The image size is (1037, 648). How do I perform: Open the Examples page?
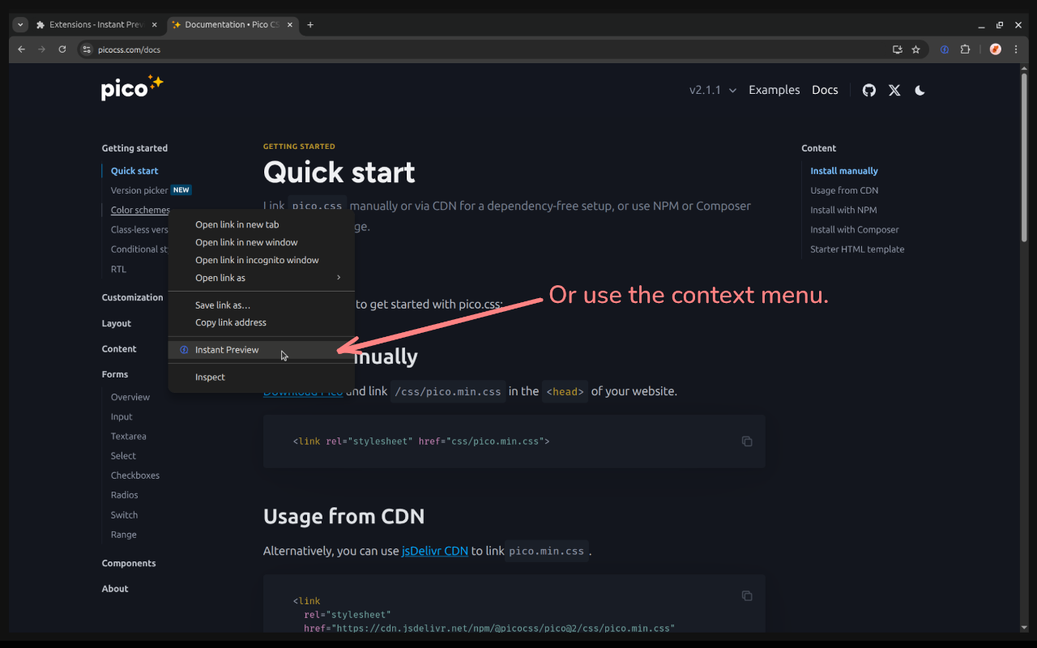tap(774, 90)
